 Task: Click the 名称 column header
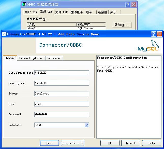pos(52,25)
